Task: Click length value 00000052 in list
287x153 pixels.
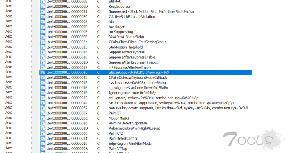Action: pos(80,108)
